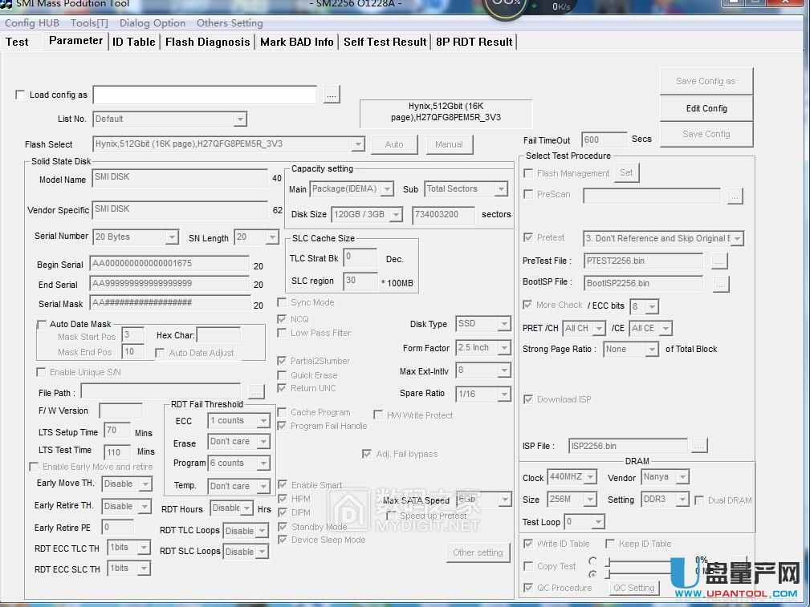Open the DRAM Clock dropdown

point(590,477)
